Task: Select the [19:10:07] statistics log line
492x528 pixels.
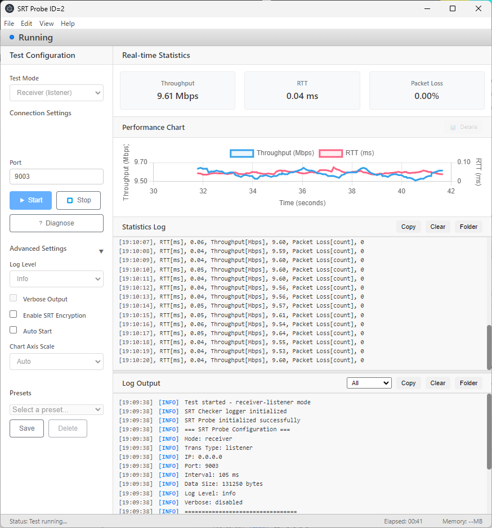Action: 241,242
